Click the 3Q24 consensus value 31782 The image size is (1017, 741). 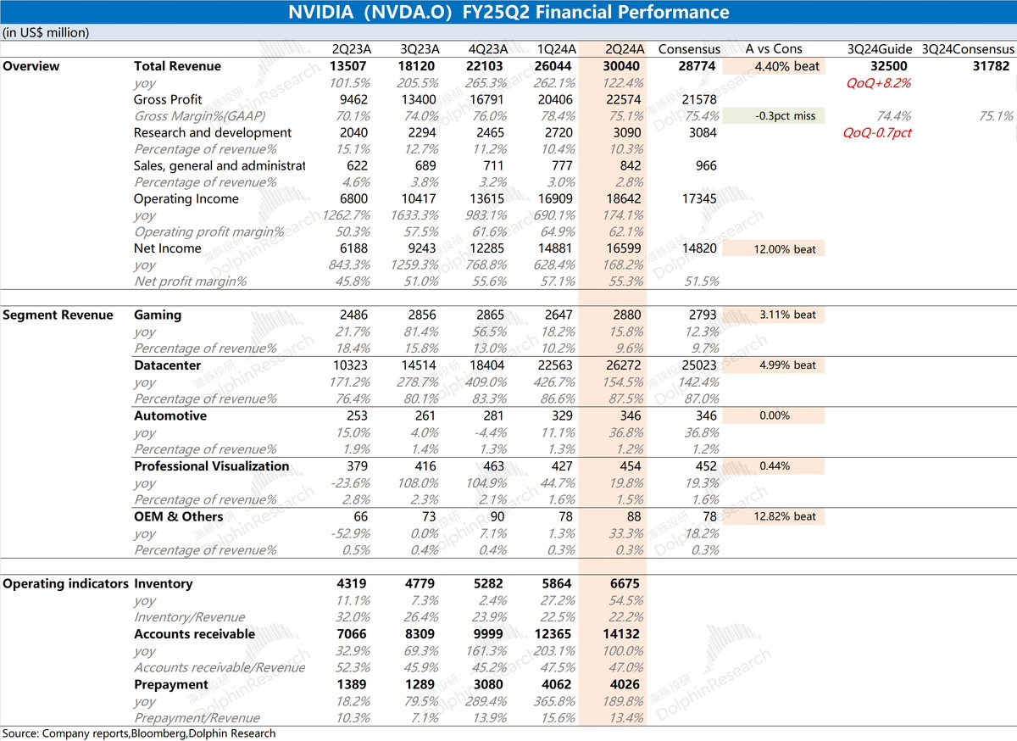click(991, 66)
